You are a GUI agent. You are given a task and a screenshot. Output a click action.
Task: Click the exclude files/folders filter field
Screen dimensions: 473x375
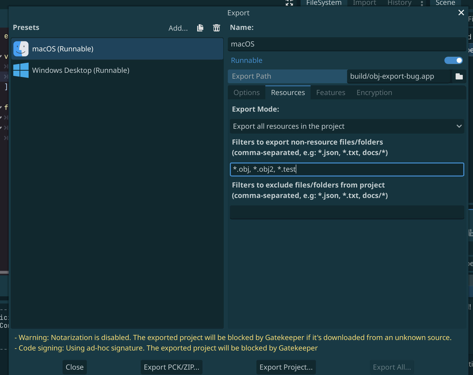(347, 212)
